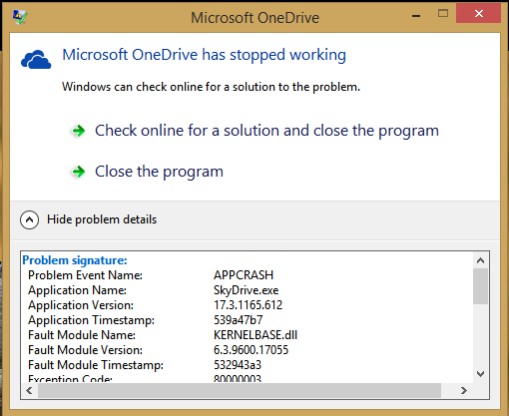Click the Problem Event Name label
This screenshot has width=509, height=416.
tap(85, 275)
